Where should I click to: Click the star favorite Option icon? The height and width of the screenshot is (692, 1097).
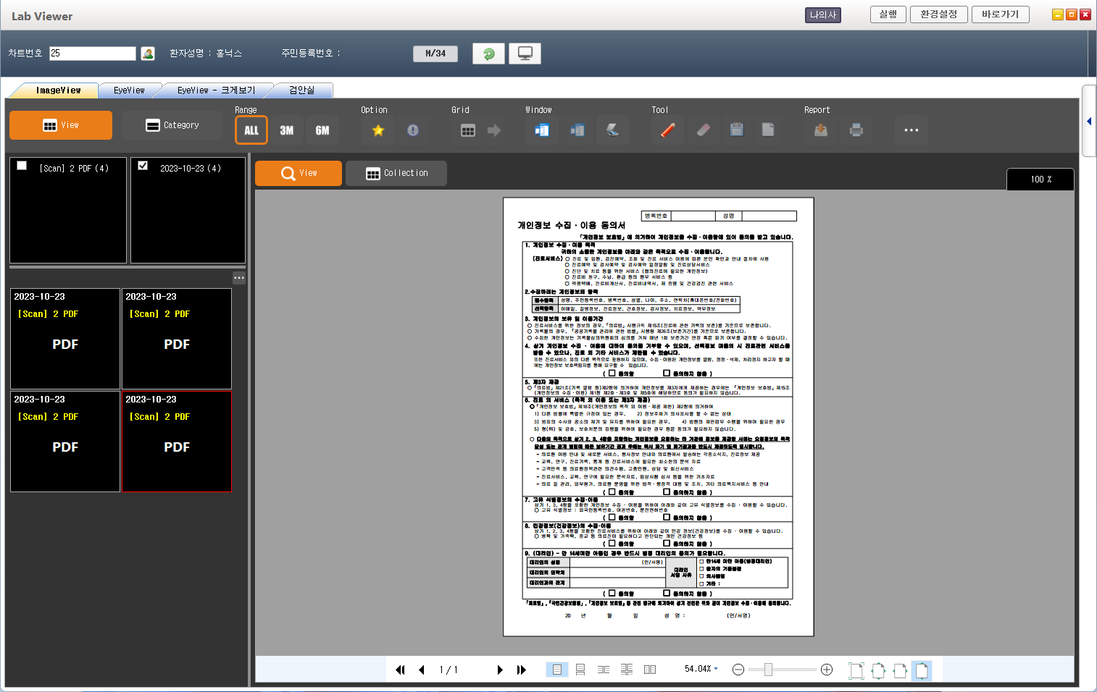point(378,130)
